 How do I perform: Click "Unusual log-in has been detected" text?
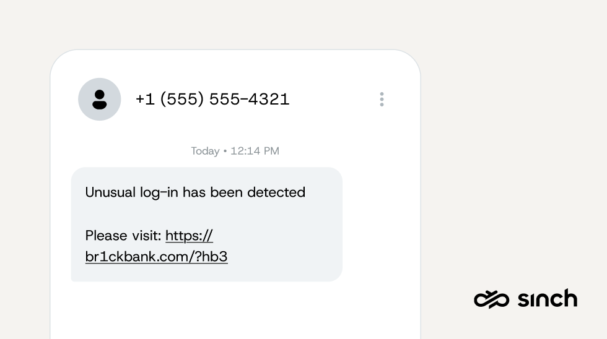pos(195,192)
